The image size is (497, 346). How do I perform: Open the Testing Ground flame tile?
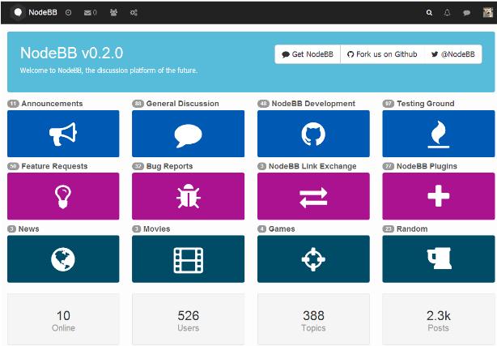pyautogui.click(x=439, y=134)
